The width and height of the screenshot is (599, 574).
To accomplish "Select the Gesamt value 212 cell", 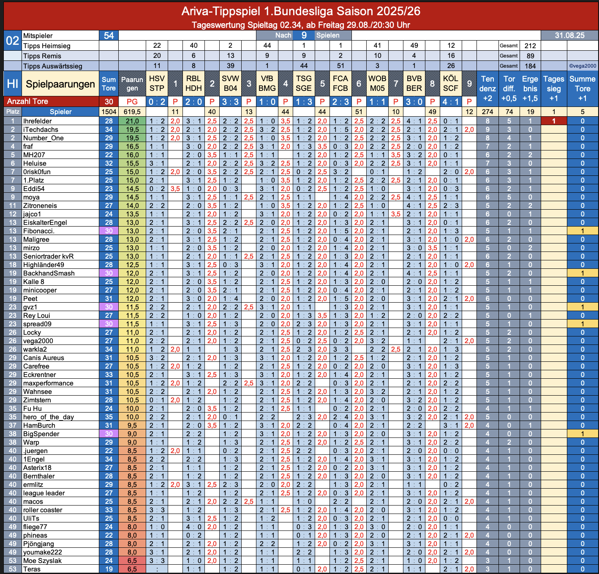I will click(530, 46).
